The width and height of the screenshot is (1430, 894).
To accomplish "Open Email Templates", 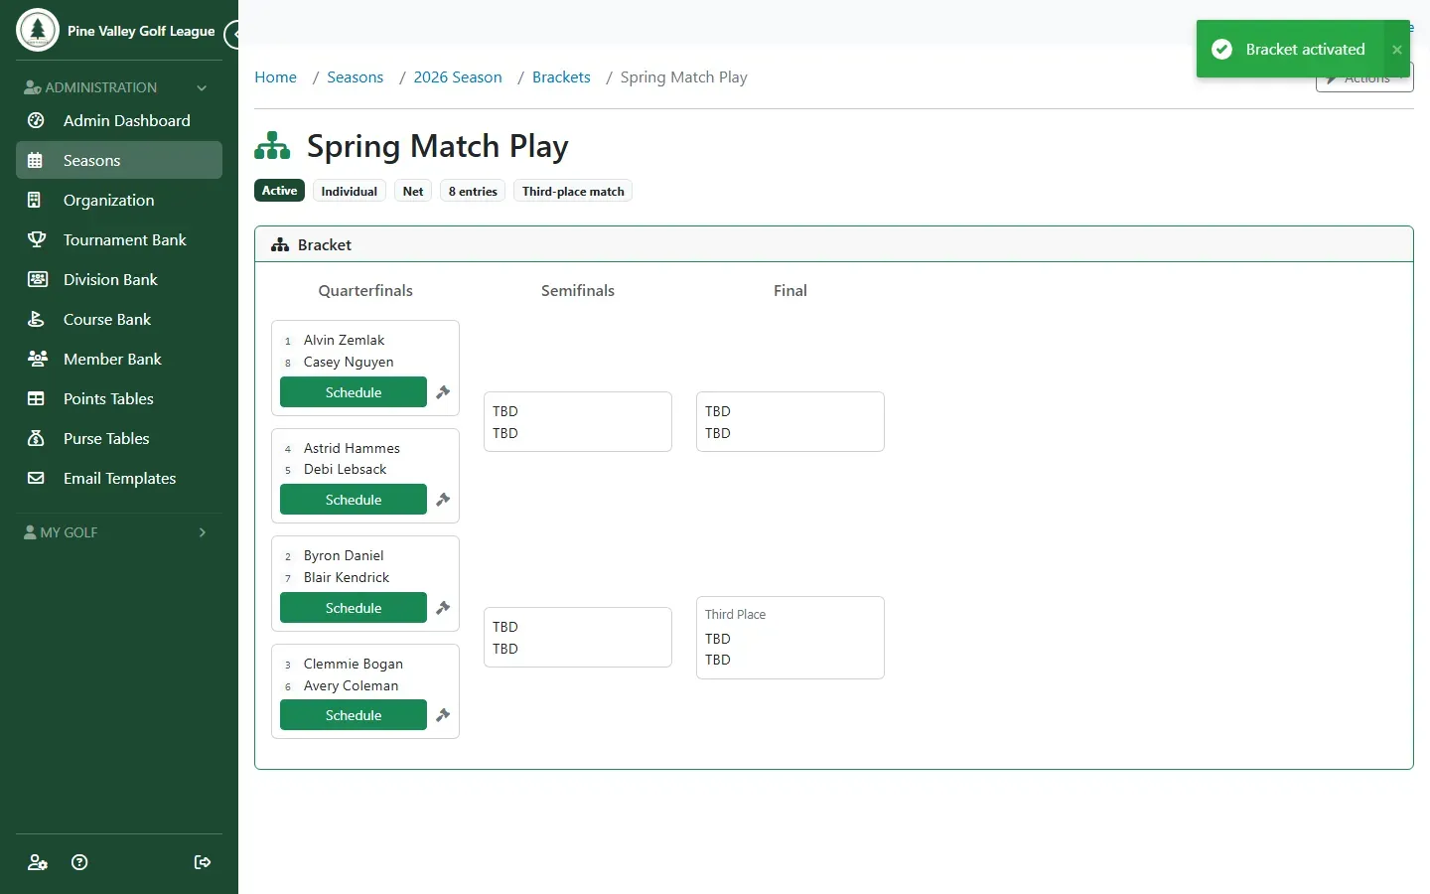I will pyautogui.click(x=119, y=478).
